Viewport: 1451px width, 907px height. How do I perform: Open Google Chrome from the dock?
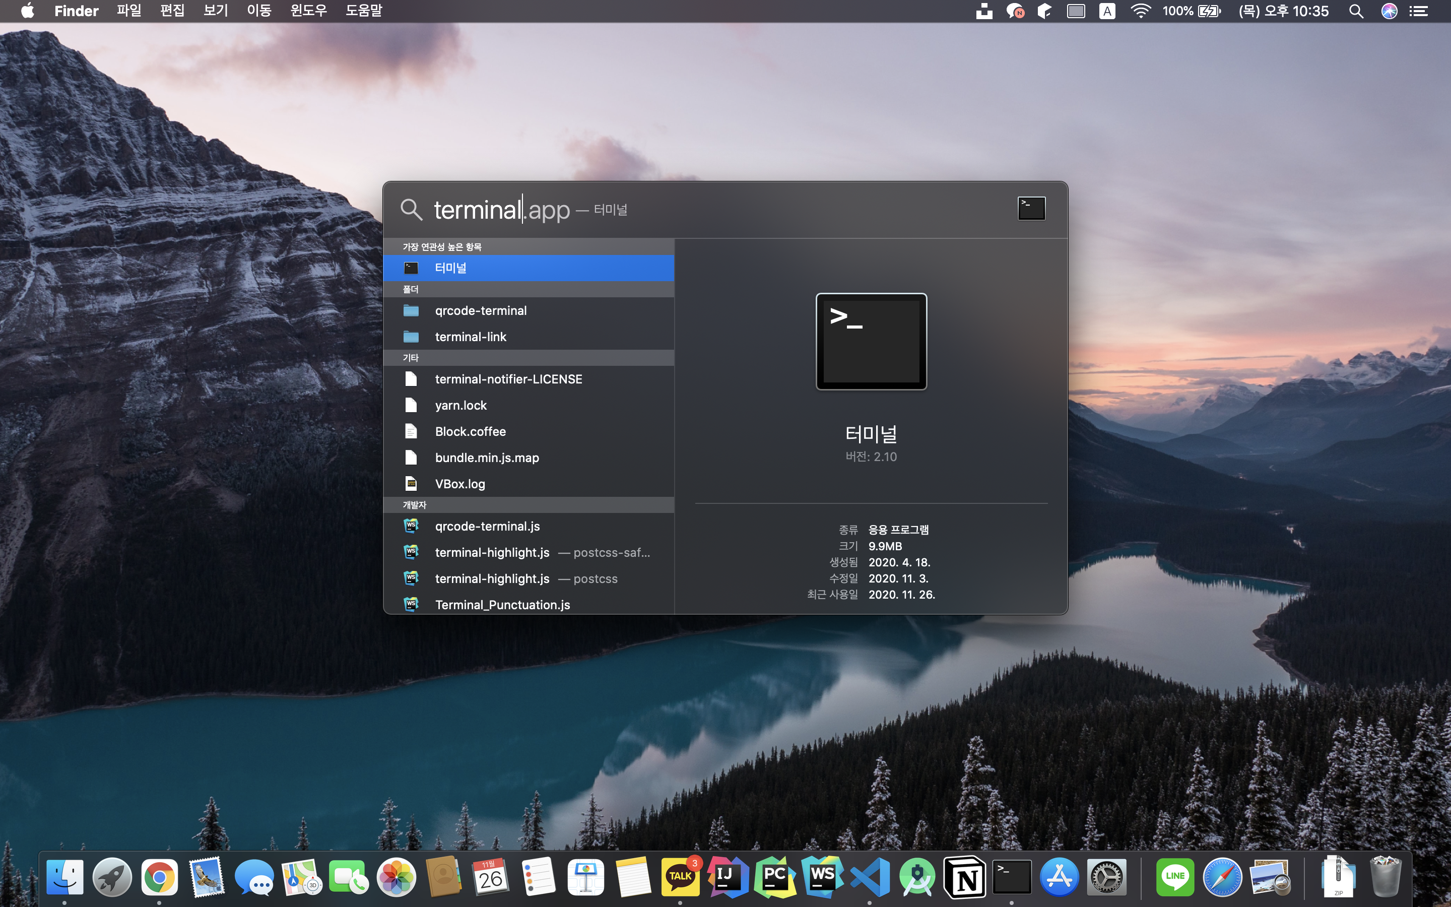point(159,877)
